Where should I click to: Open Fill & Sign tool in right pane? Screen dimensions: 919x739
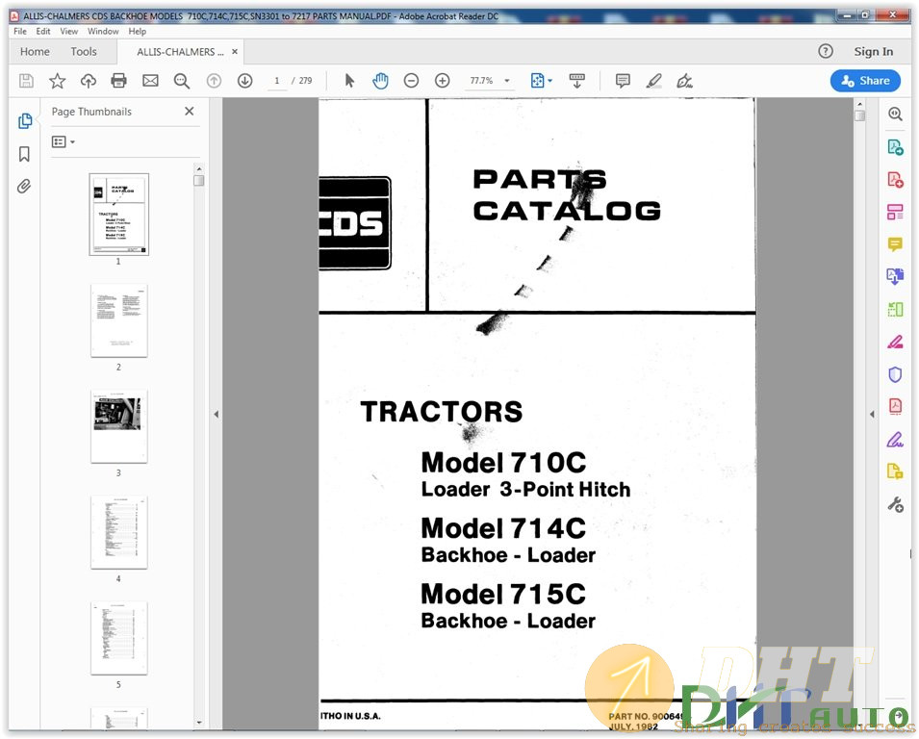click(895, 439)
